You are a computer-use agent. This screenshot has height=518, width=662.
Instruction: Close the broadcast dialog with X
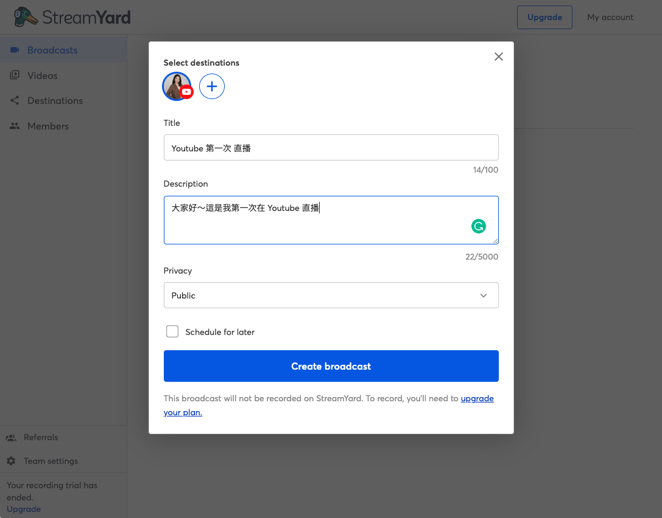click(499, 57)
